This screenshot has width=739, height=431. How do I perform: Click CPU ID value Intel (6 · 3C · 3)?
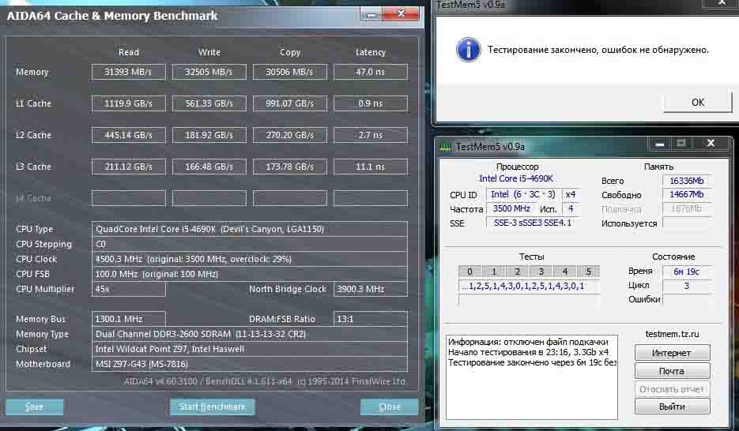coord(523,194)
